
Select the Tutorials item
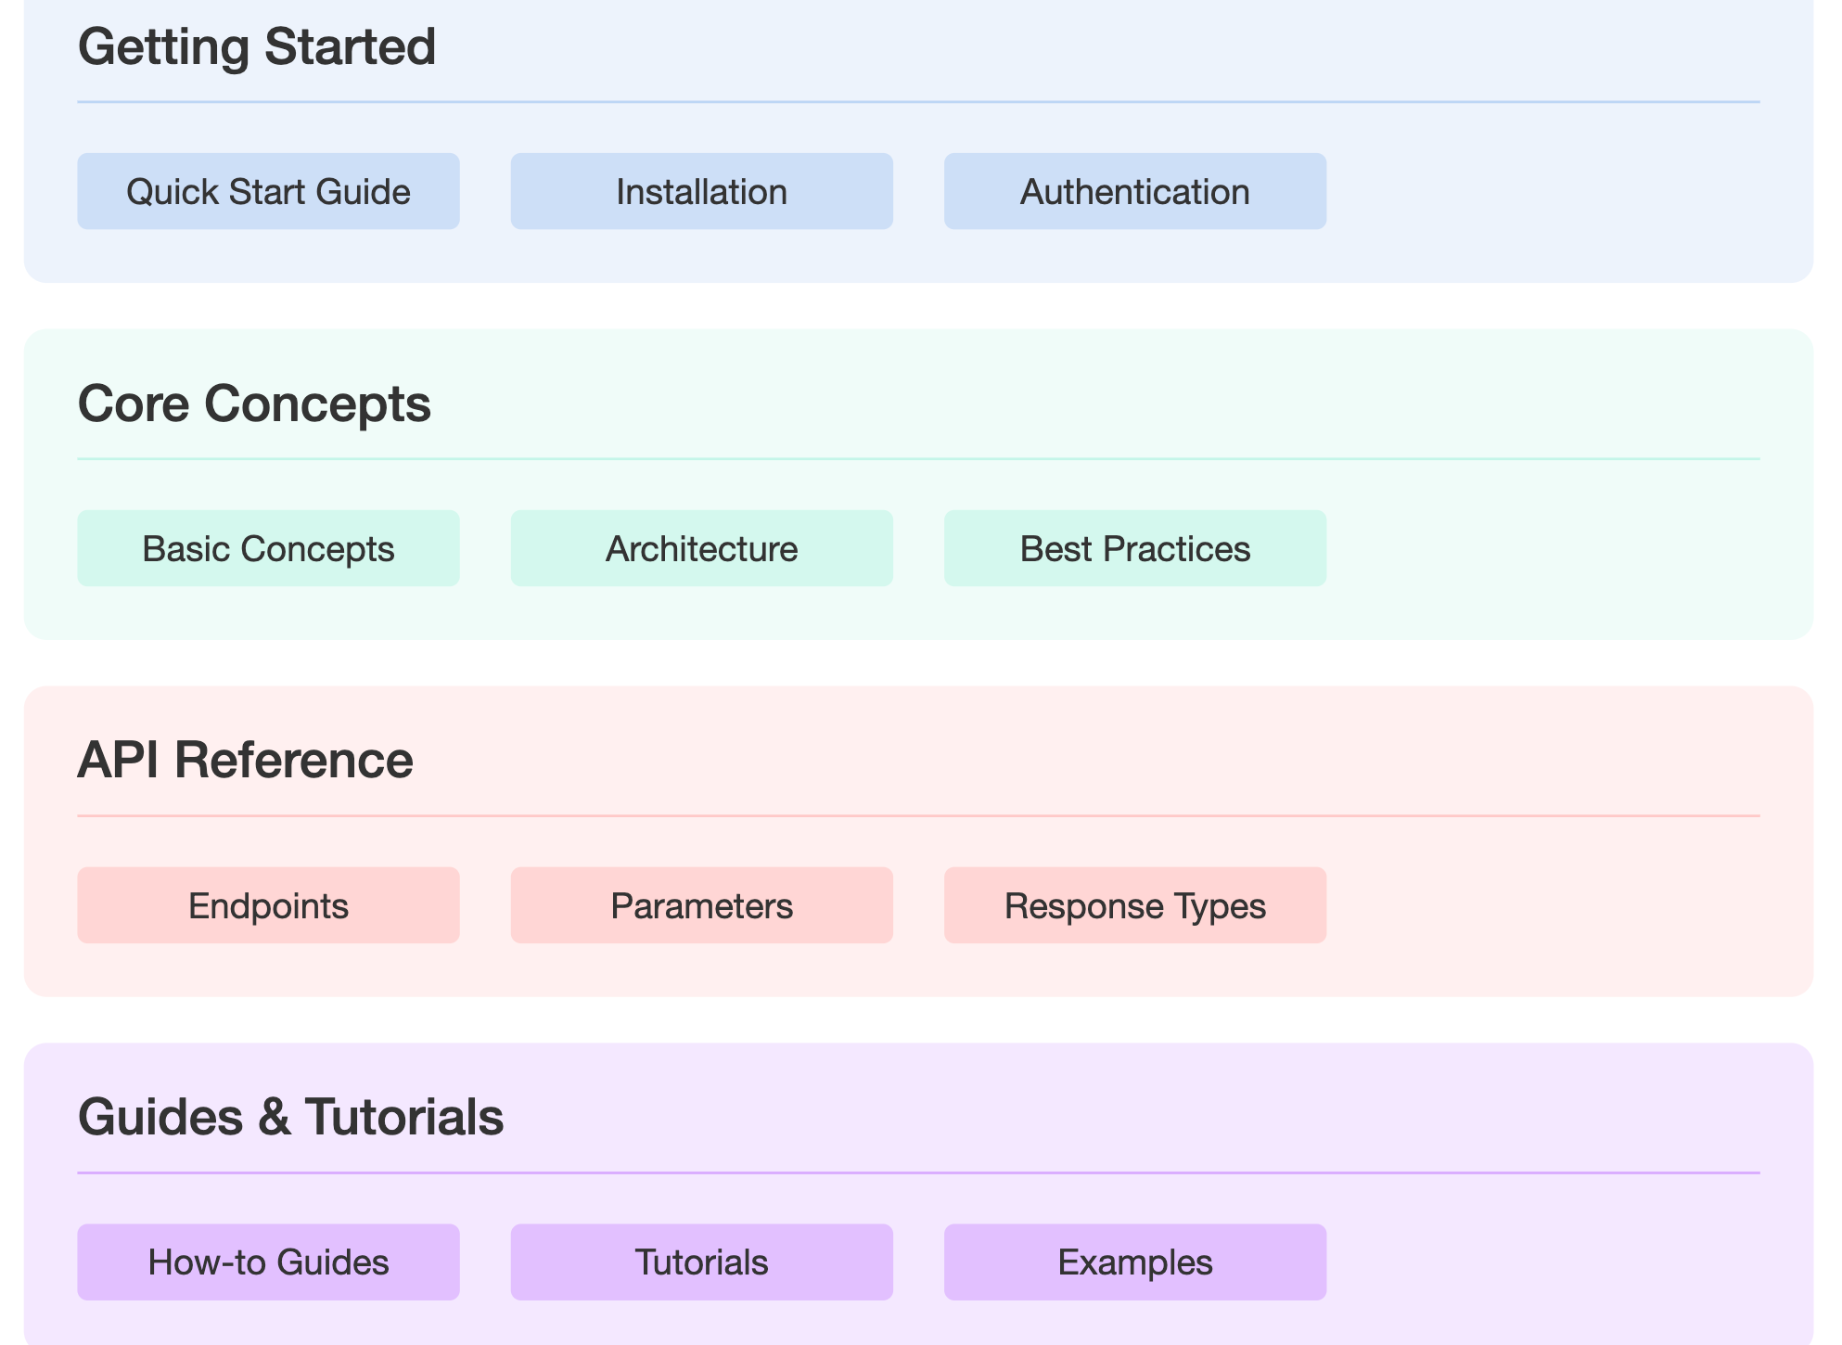701,1262
